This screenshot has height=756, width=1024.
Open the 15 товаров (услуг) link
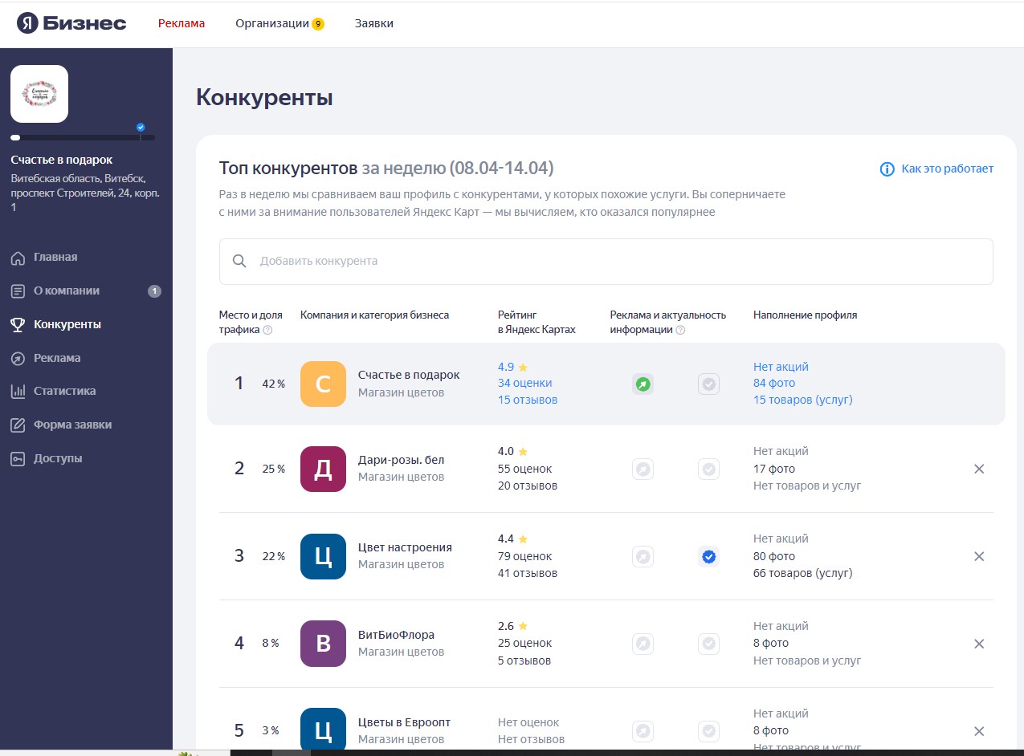[803, 400]
